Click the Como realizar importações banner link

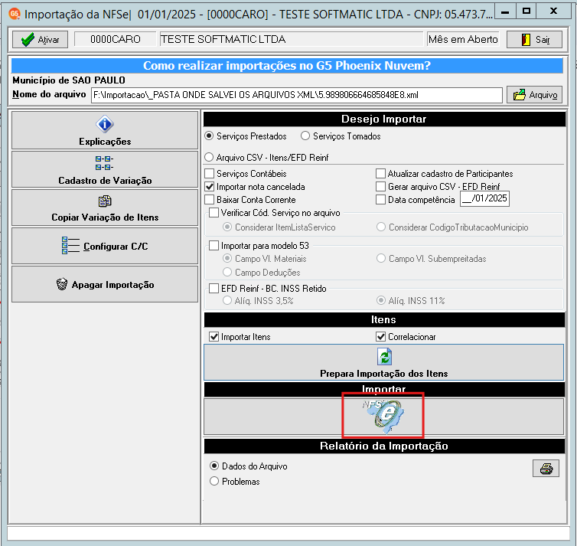[x=287, y=66]
